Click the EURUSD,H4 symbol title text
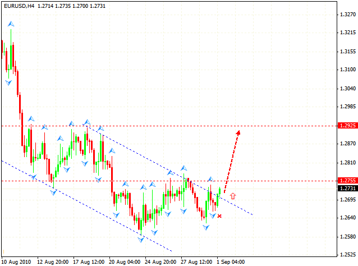The image size is (358, 266). tap(19, 6)
